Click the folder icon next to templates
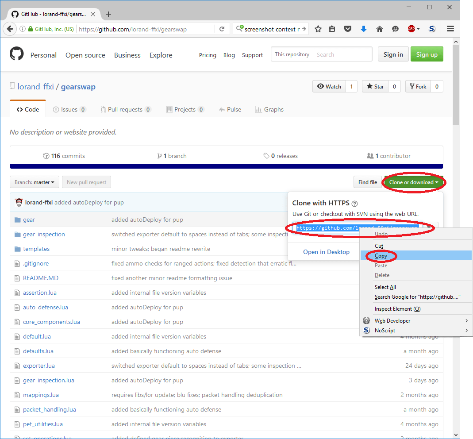Image resolution: width=473 pixels, height=439 pixels. (18, 249)
